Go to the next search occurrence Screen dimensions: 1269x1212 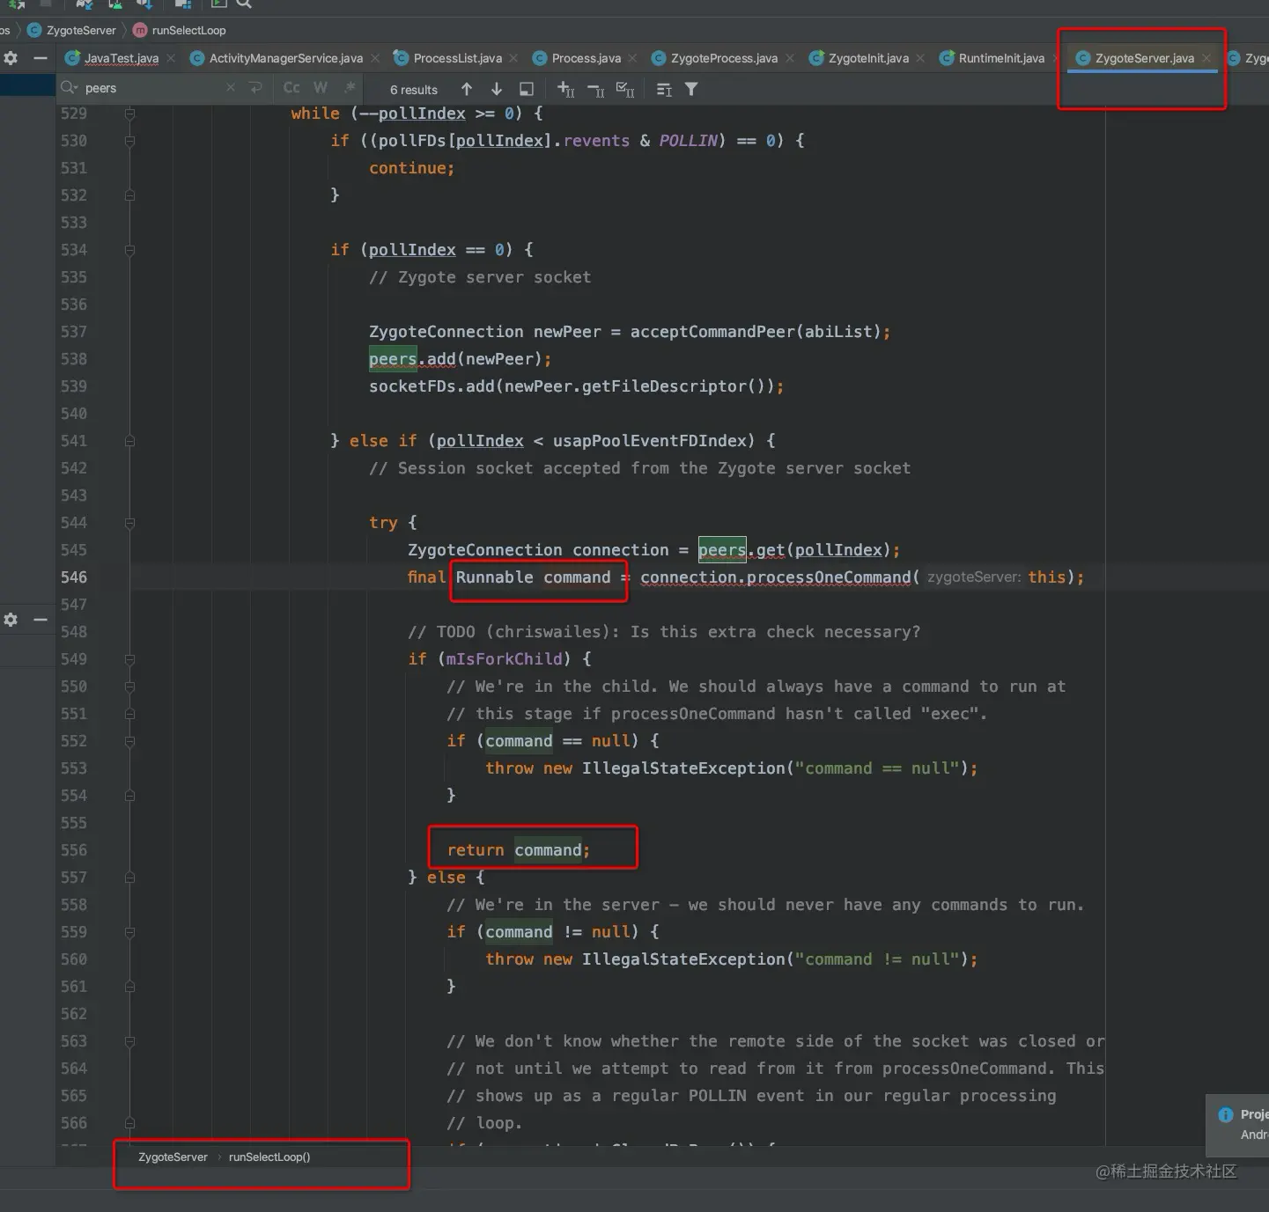[x=497, y=89]
